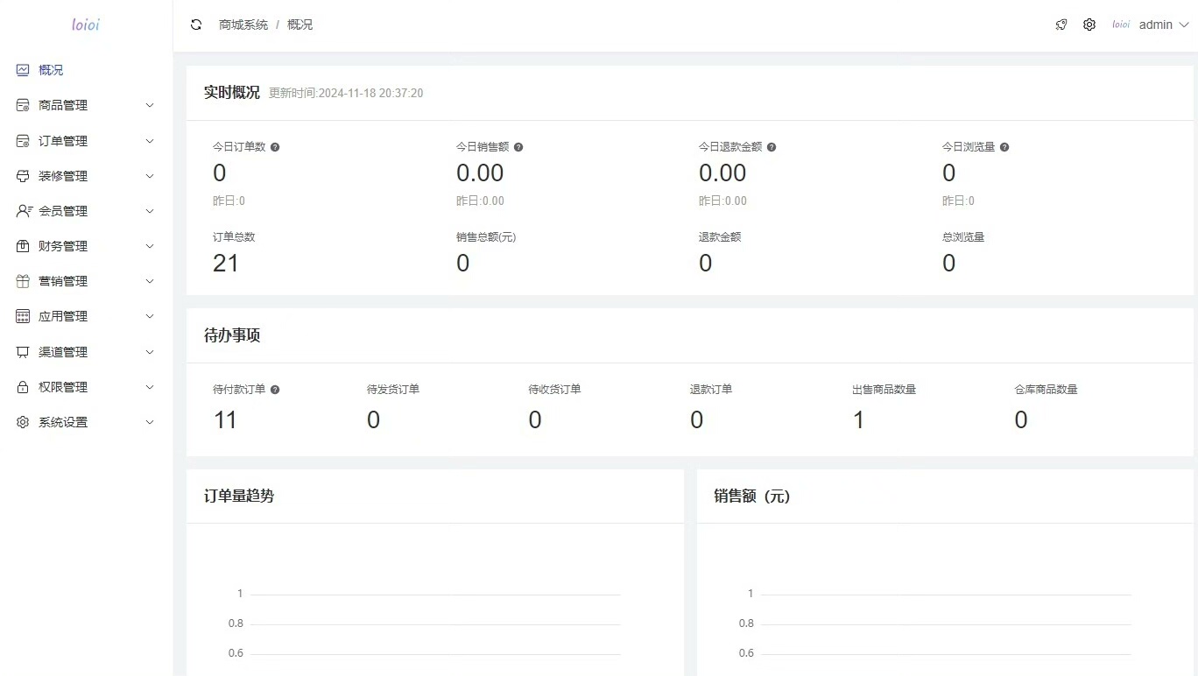1198x676 pixels.
Task: Click the refresh icon beside breadcrumb
Action: pos(196,25)
